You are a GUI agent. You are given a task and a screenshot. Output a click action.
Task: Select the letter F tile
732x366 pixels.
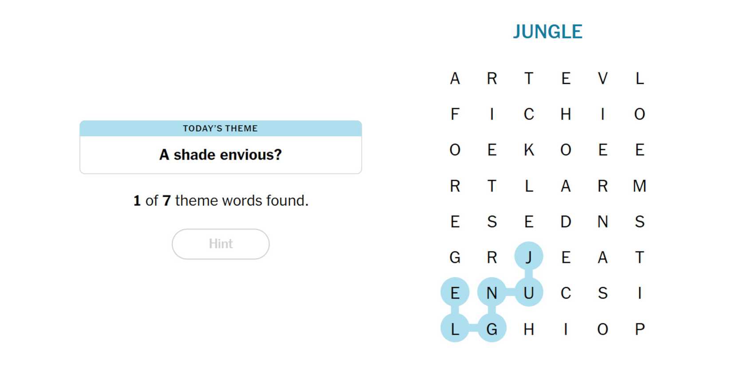coord(455,114)
